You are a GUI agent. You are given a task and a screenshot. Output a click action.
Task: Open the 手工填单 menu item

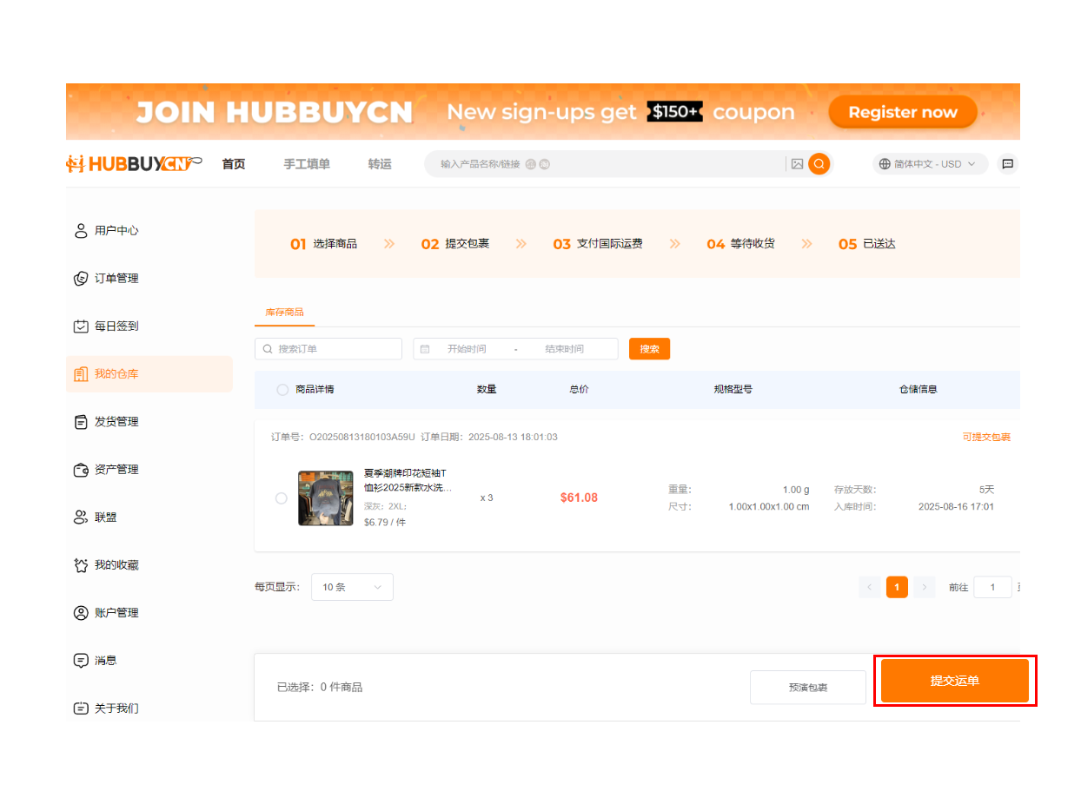click(307, 164)
